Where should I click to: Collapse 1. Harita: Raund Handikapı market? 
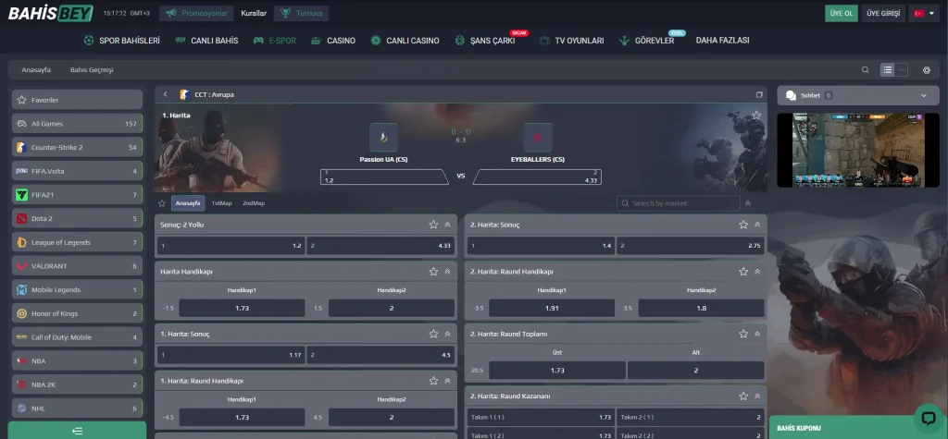coord(447,381)
